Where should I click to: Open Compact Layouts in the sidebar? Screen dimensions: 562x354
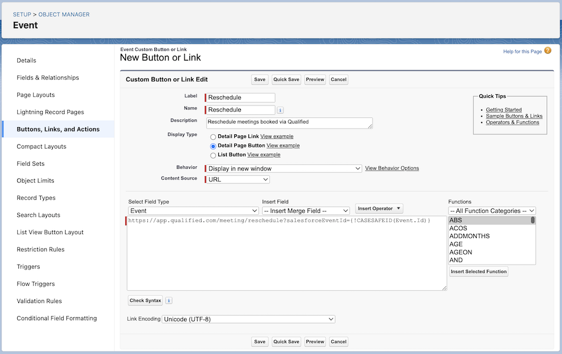(x=41, y=146)
